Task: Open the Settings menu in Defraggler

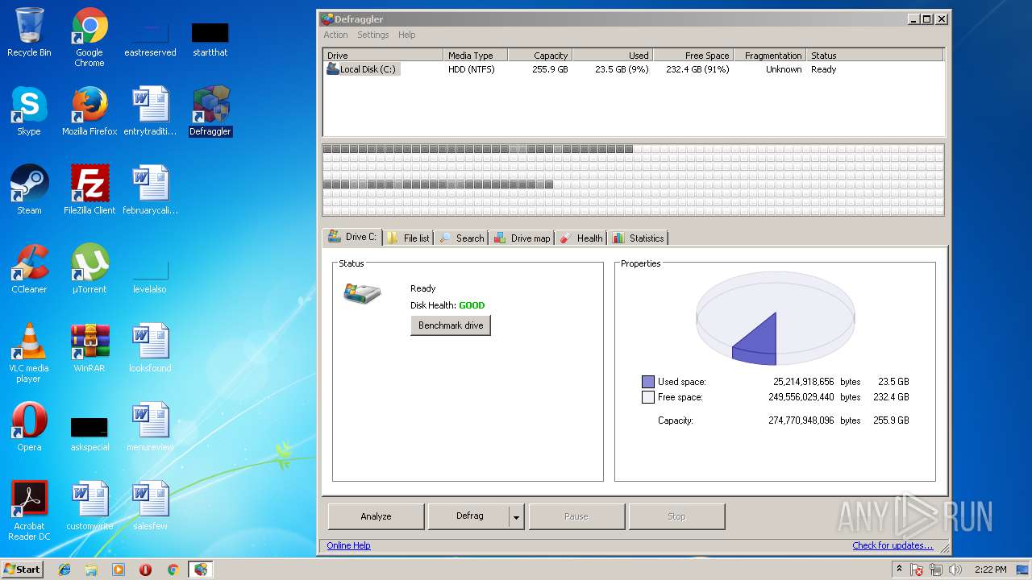Action: 372,35
